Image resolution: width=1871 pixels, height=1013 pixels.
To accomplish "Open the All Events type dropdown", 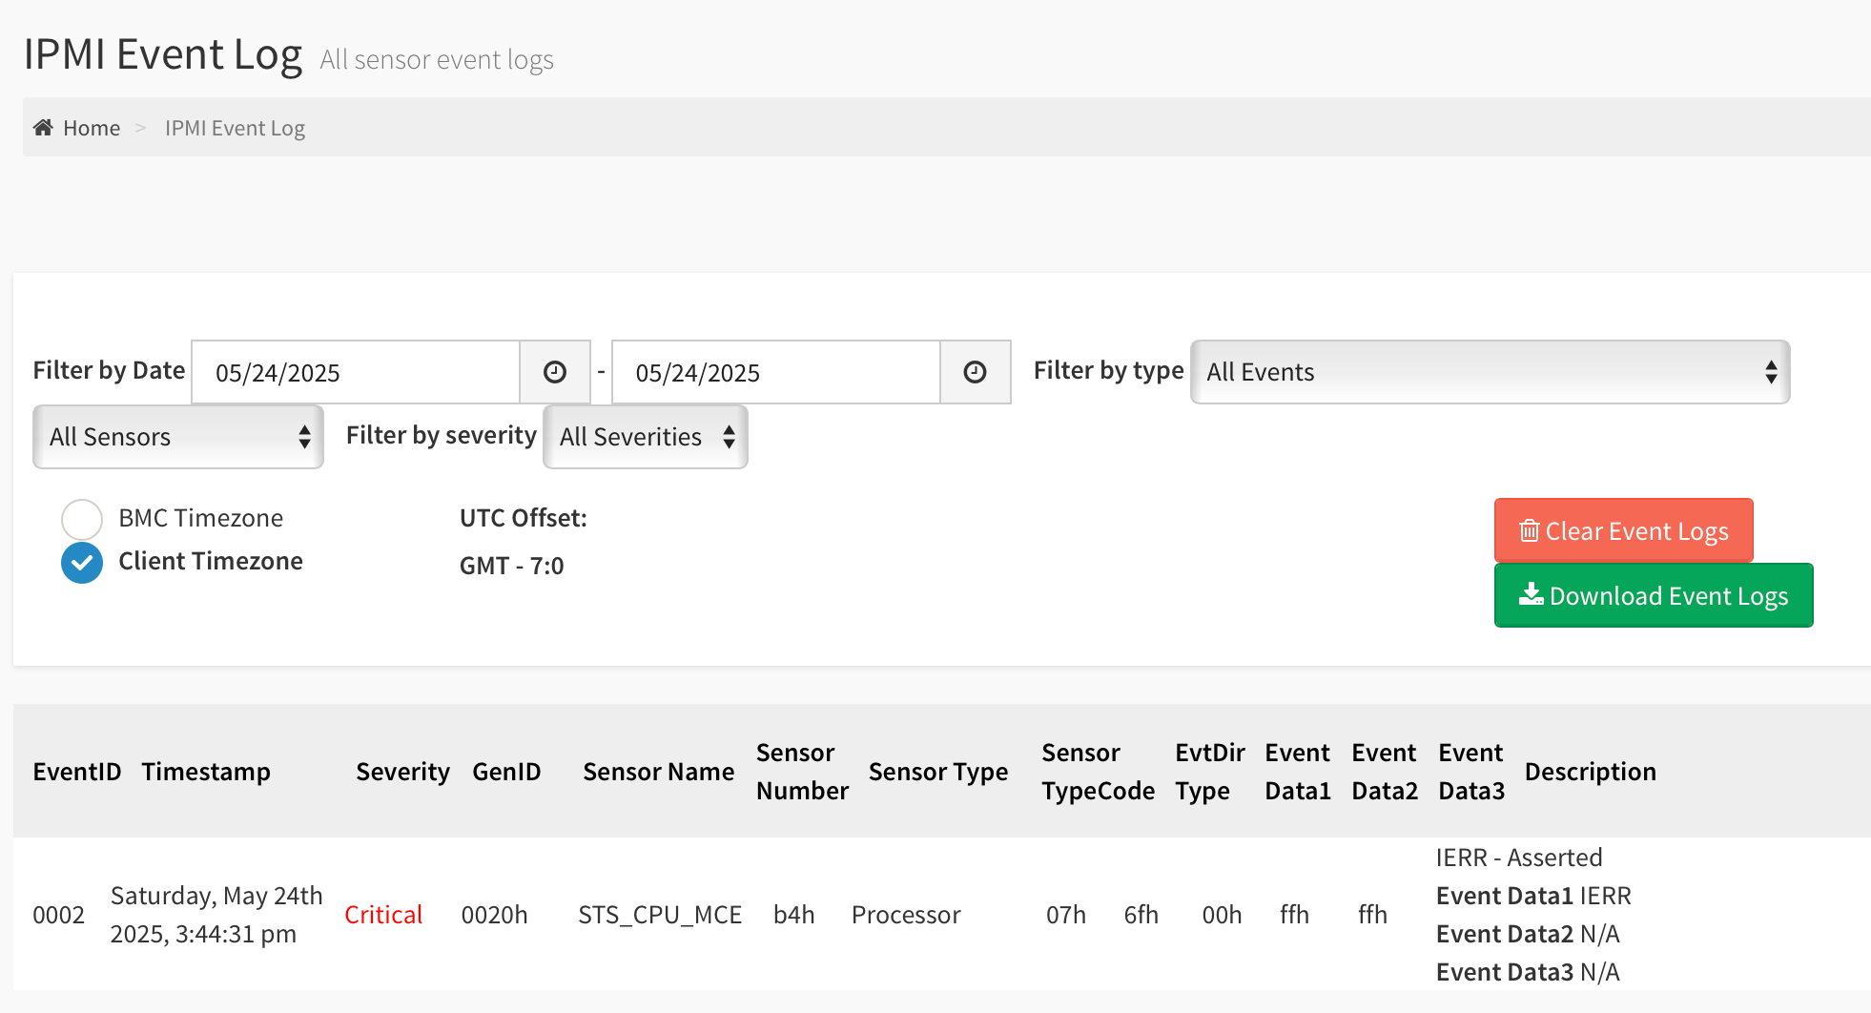I will (1489, 372).
